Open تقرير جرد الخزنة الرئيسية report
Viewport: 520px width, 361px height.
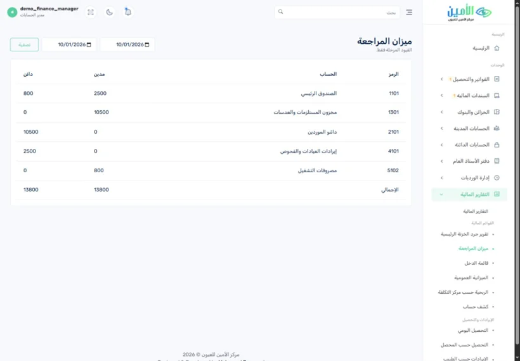coord(464,234)
